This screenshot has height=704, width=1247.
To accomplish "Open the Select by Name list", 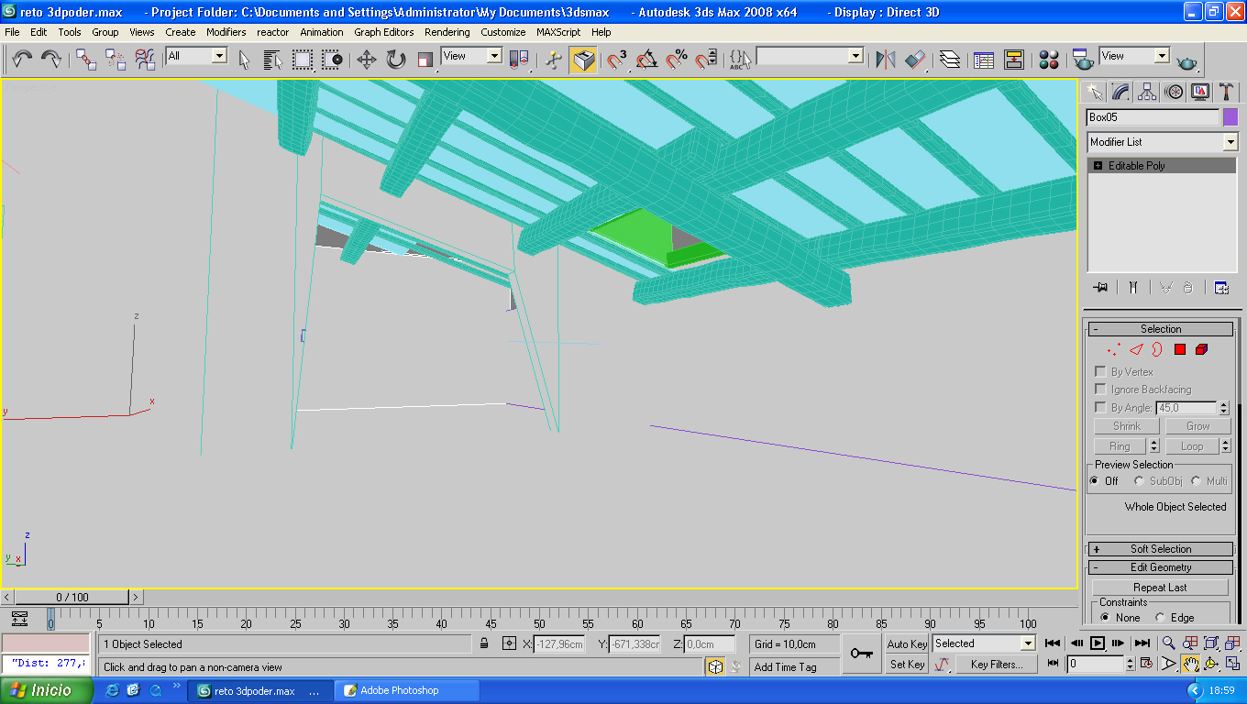I will (x=272, y=60).
